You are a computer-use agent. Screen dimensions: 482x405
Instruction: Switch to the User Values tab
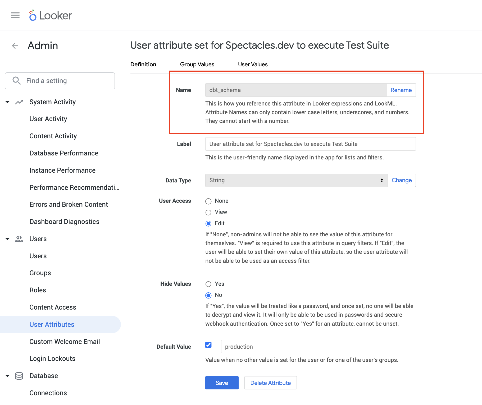pos(253,65)
